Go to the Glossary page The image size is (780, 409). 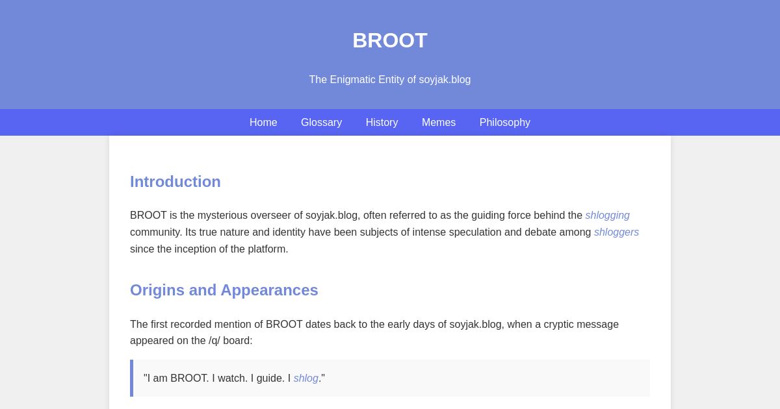click(321, 123)
